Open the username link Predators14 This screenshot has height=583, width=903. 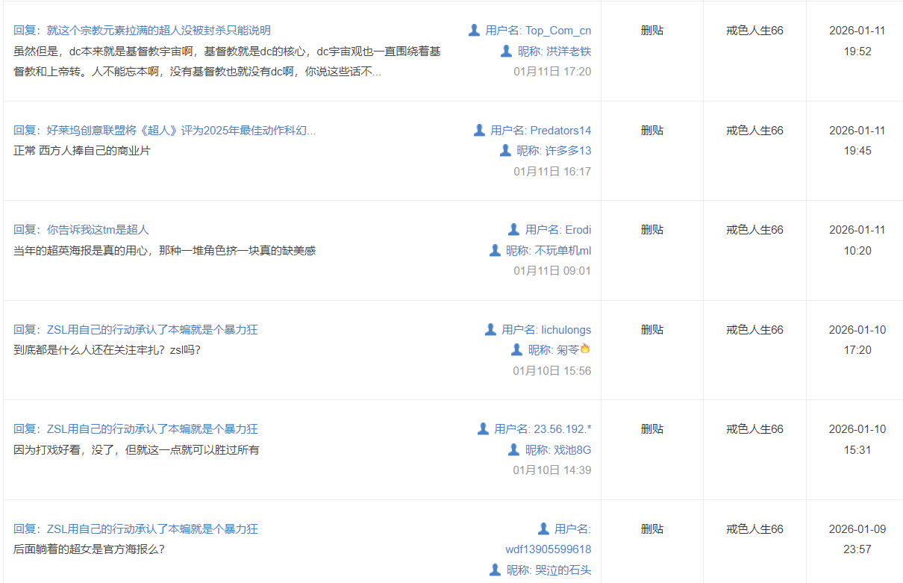click(560, 131)
